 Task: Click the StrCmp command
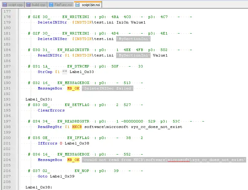(x=45, y=72)
